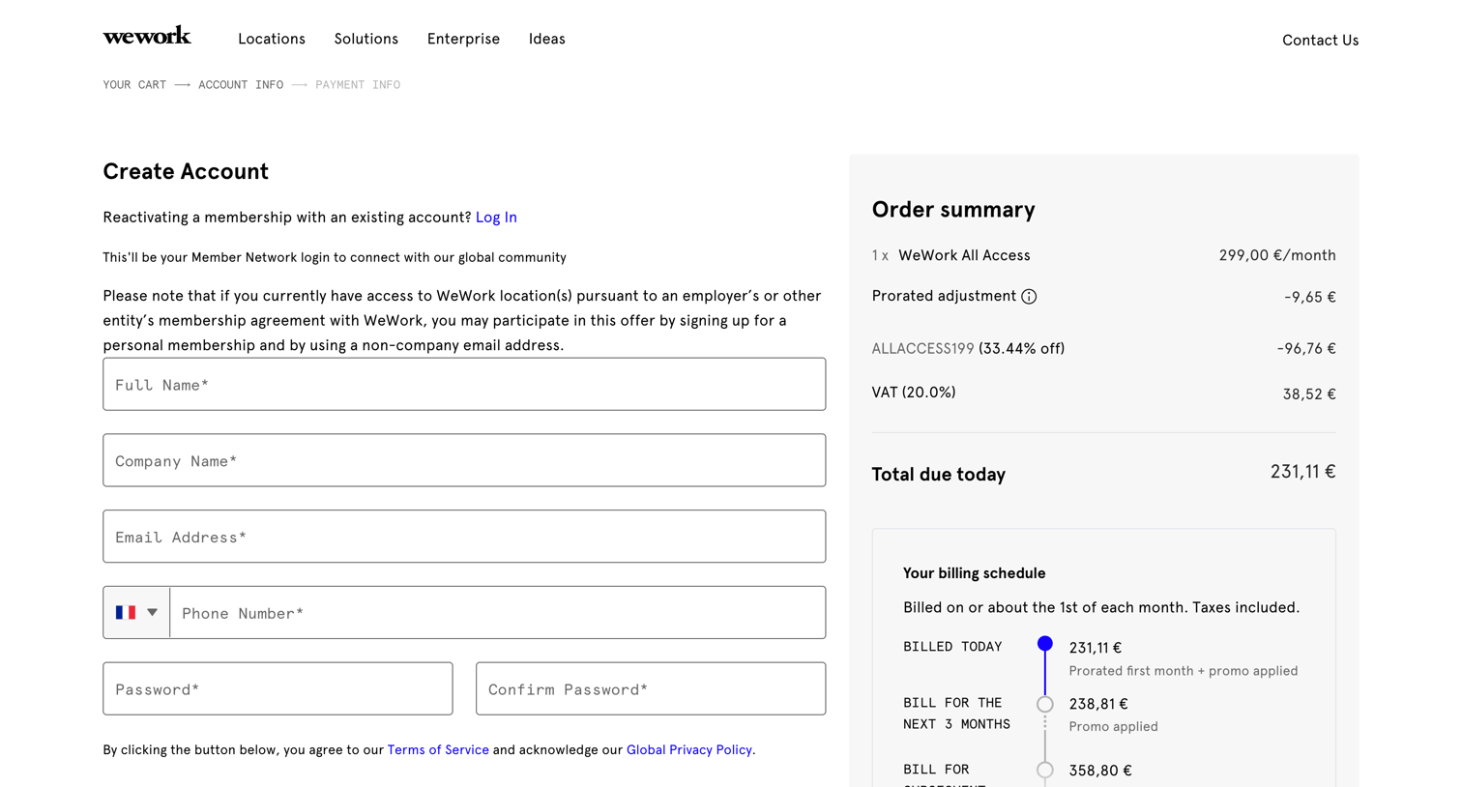Click the 299,00 €/month price
This screenshot has width=1462, height=787.
coord(1277,255)
